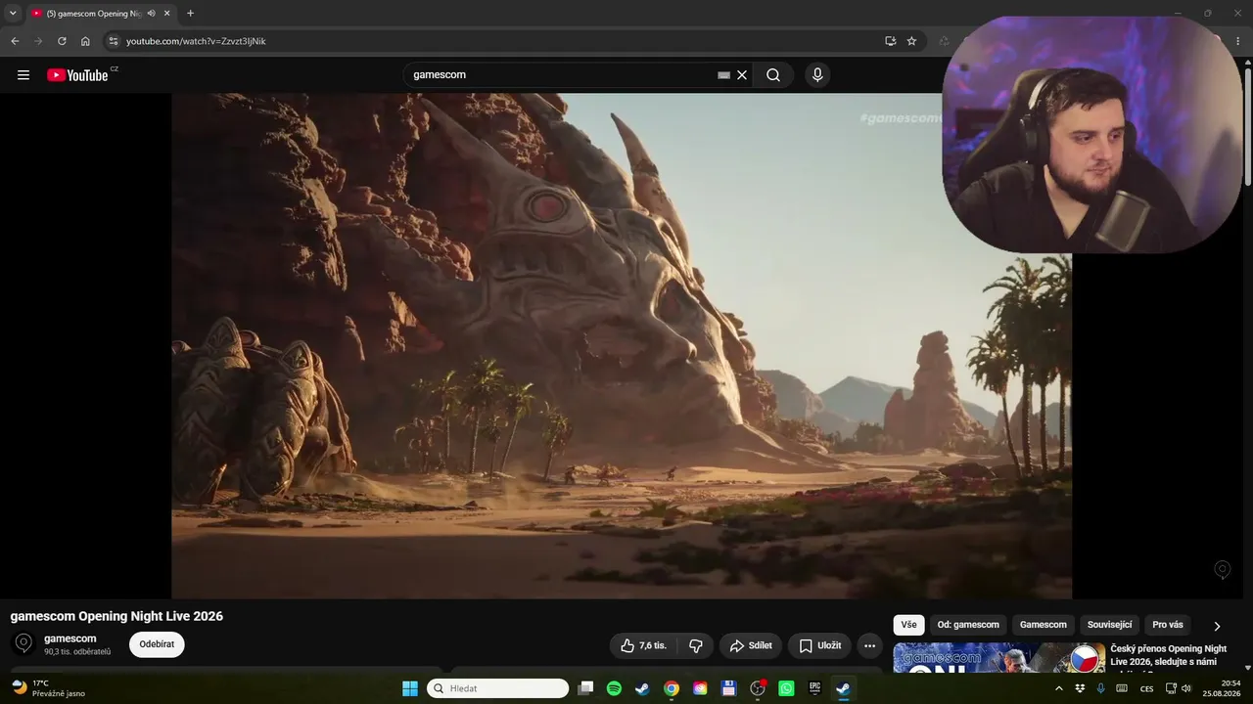Select the Gamescom filter chip
This screenshot has width=1253, height=704.
1044,625
